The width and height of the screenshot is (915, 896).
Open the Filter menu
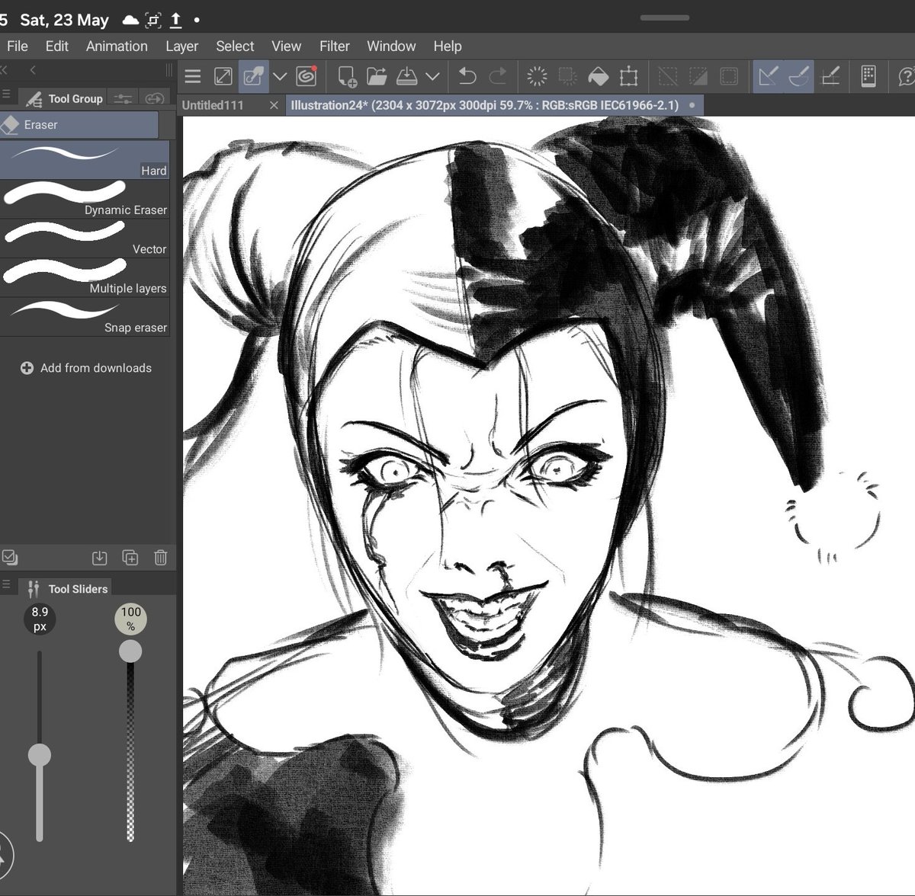click(x=335, y=46)
